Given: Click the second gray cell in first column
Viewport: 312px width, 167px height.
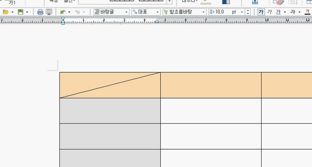Looking at the screenshot, I should [110, 136].
